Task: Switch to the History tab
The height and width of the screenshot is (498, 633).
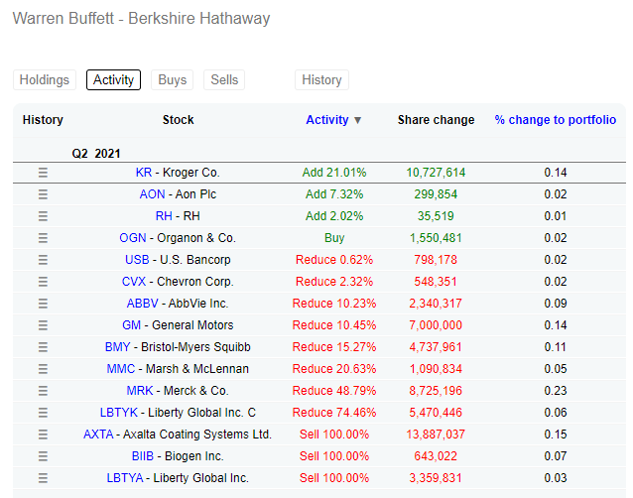Action: (321, 80)
